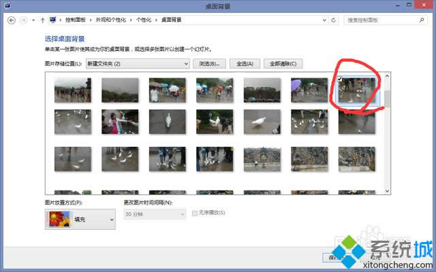Viewport: 436px width, 272px height.
Task: Minimize the 桌面背景 window
Action: pos(398,5)
